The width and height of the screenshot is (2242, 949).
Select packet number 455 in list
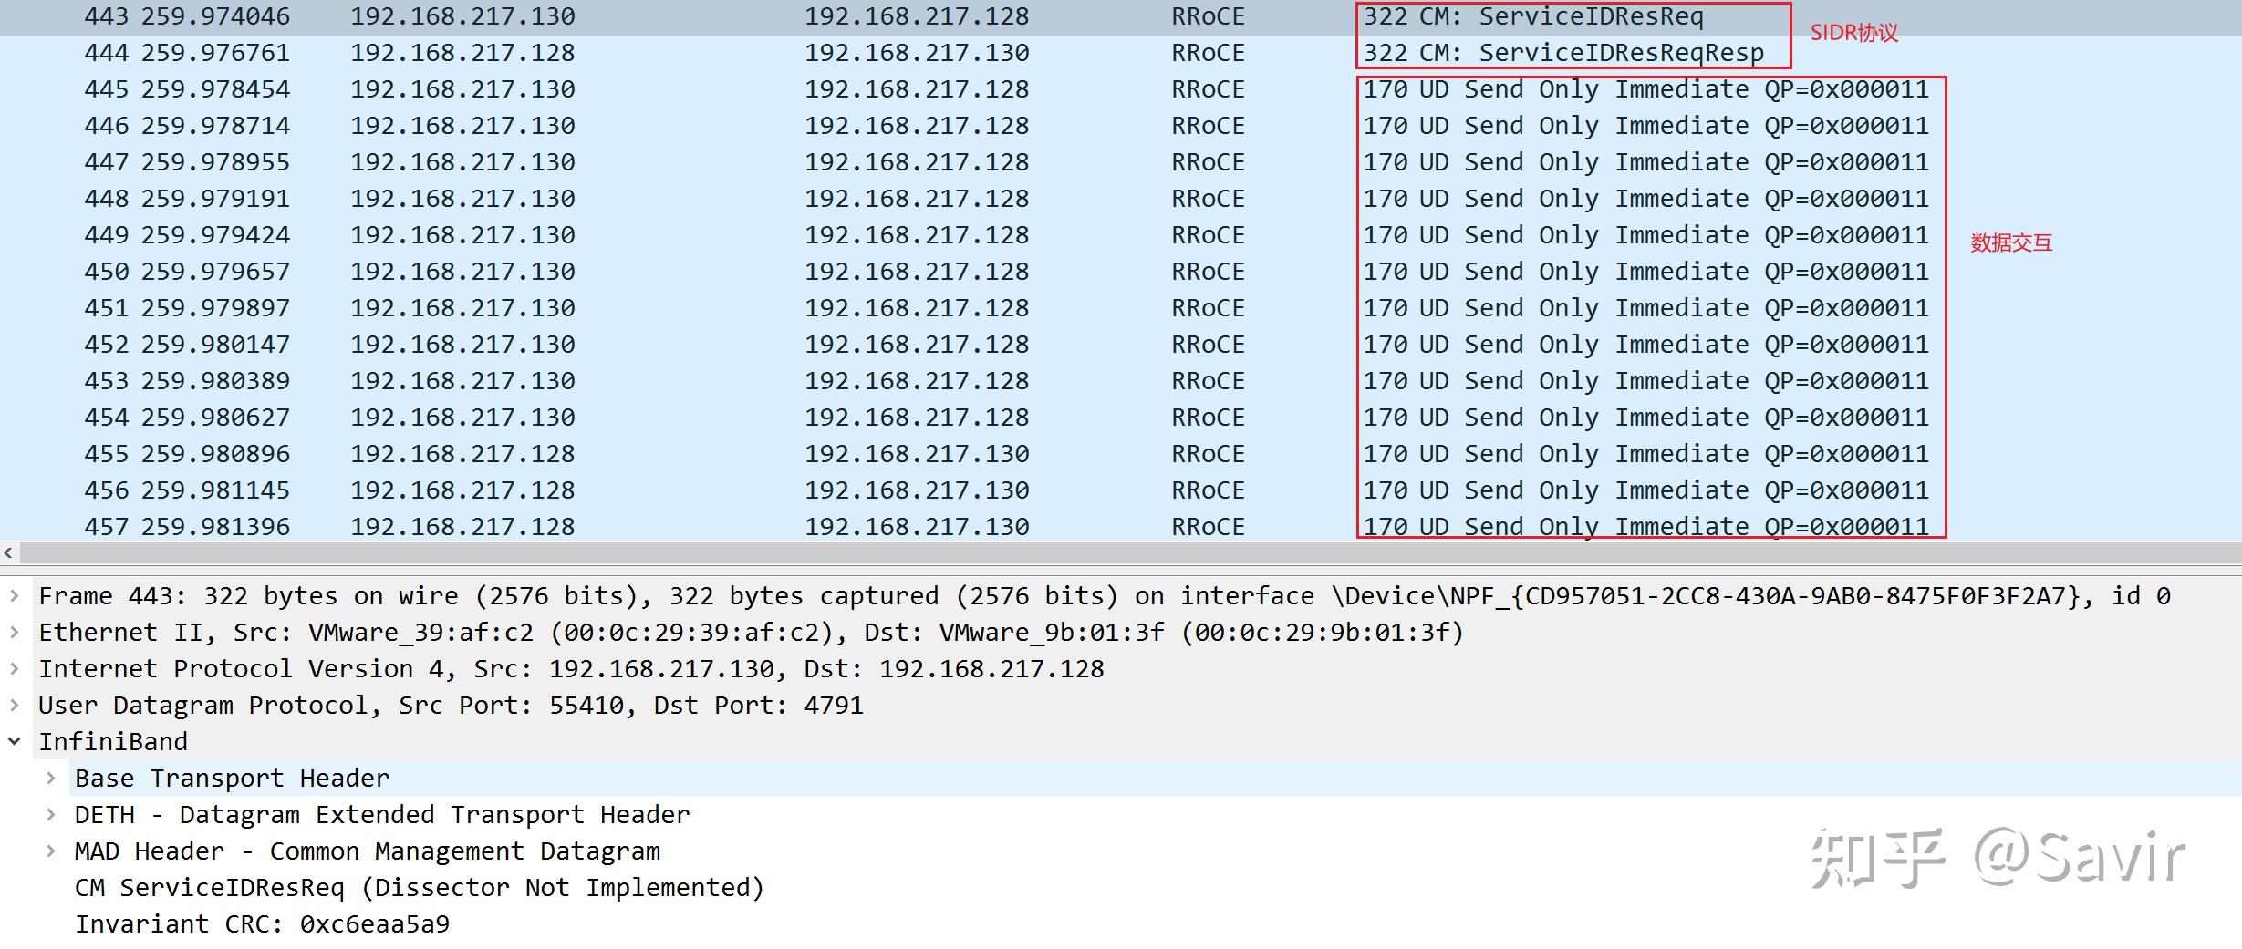[106, 454]
